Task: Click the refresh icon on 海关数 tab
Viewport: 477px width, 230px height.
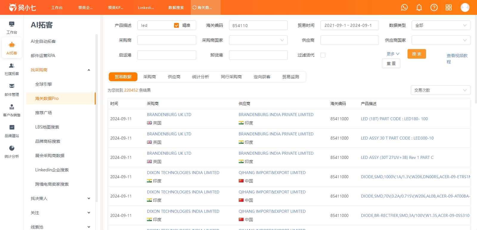Action: point(194,7)
